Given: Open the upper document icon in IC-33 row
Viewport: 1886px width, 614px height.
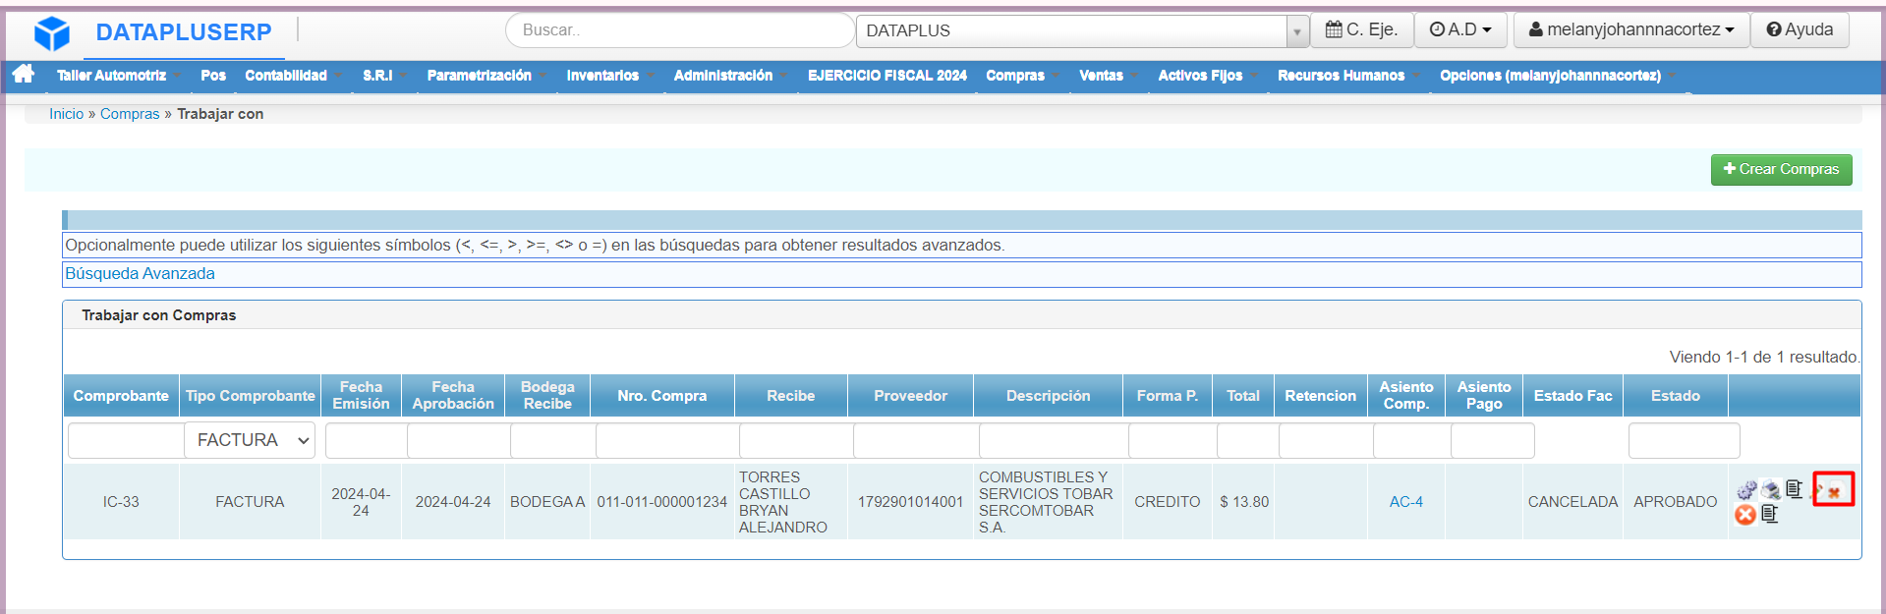Looking at the screenshot, I should click(x=1795, y=488).
